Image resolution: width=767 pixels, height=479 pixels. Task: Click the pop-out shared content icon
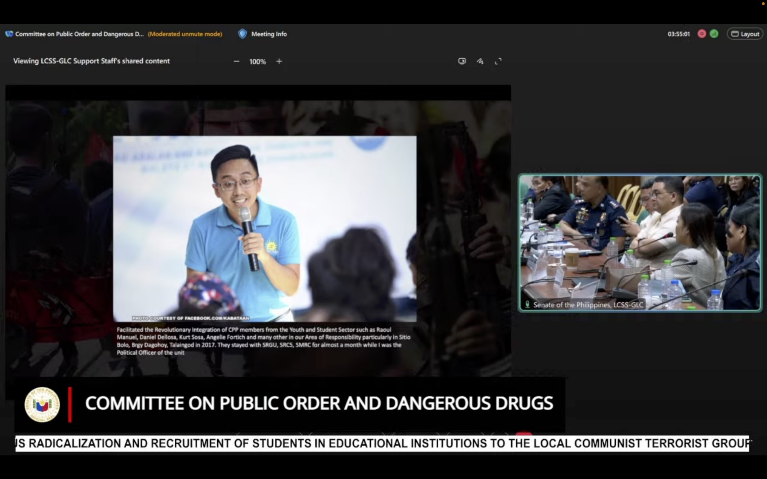(462, 61)
